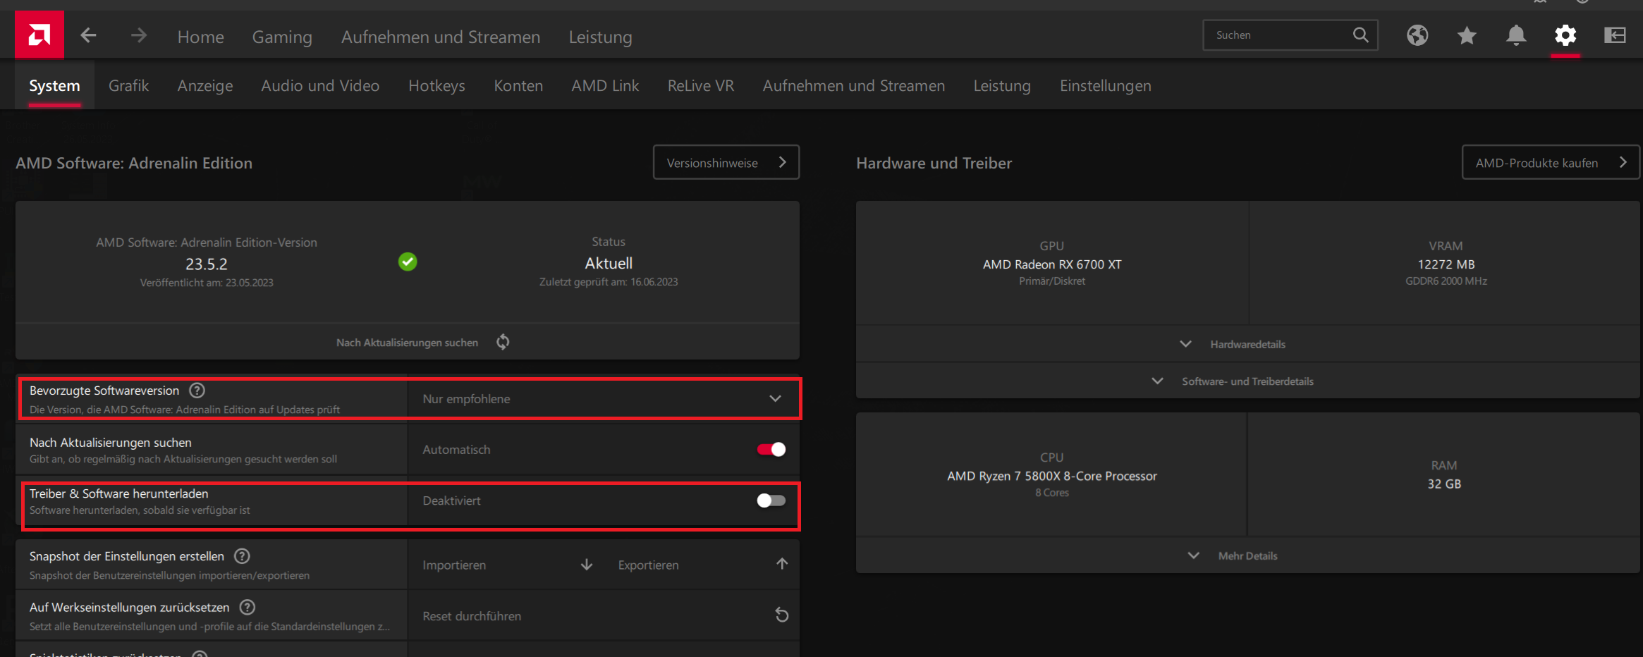Click the AMD logo icon

coord(39,35)
